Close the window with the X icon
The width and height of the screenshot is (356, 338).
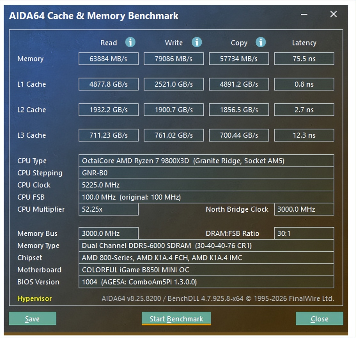pos(333,14)
